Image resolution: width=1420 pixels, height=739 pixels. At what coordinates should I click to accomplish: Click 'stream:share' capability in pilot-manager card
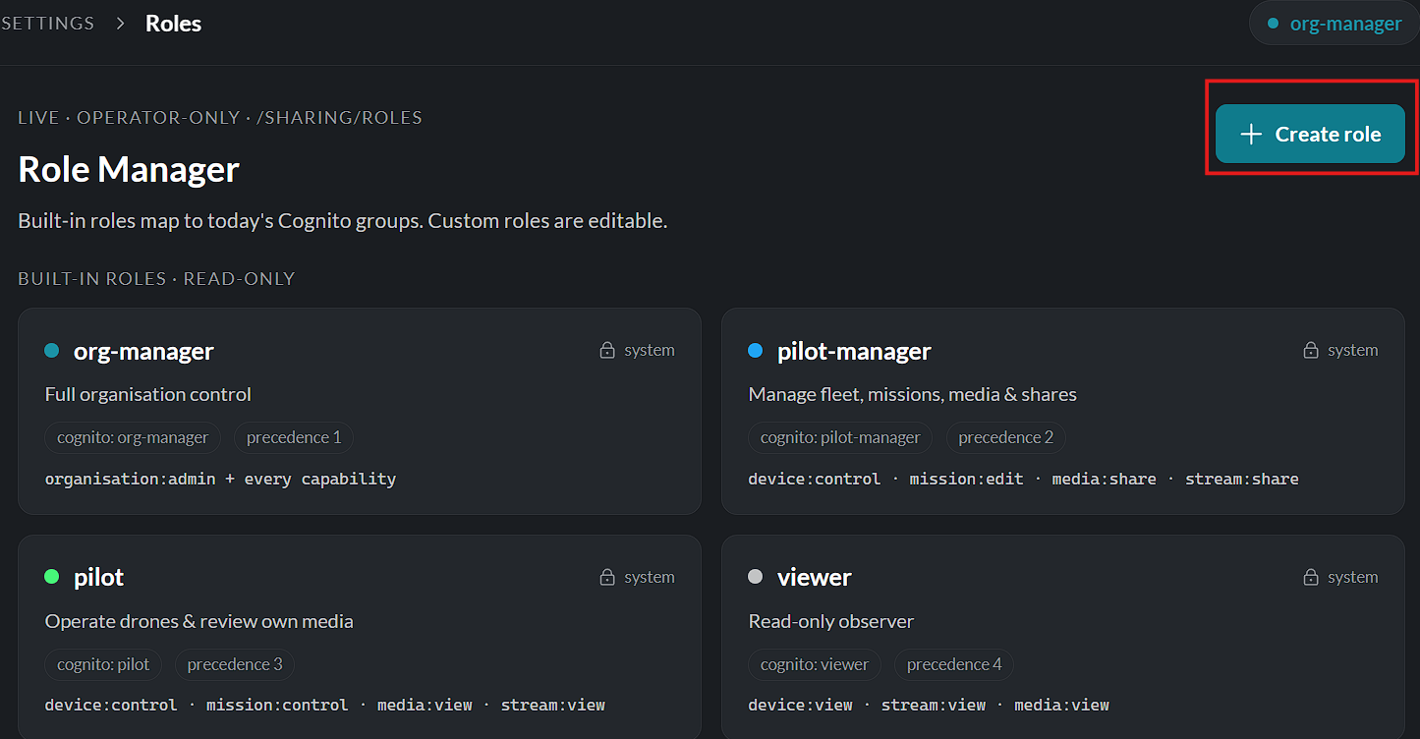pyautogui.click(x=1242, y=480)
